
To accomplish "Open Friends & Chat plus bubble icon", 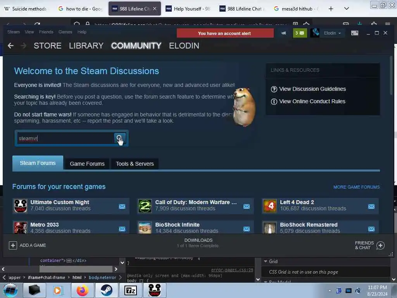I will pos(380,245).
